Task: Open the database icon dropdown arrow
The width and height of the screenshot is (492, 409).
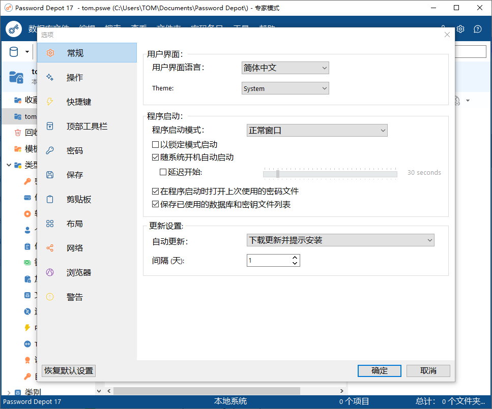Action: click(27, 52)
